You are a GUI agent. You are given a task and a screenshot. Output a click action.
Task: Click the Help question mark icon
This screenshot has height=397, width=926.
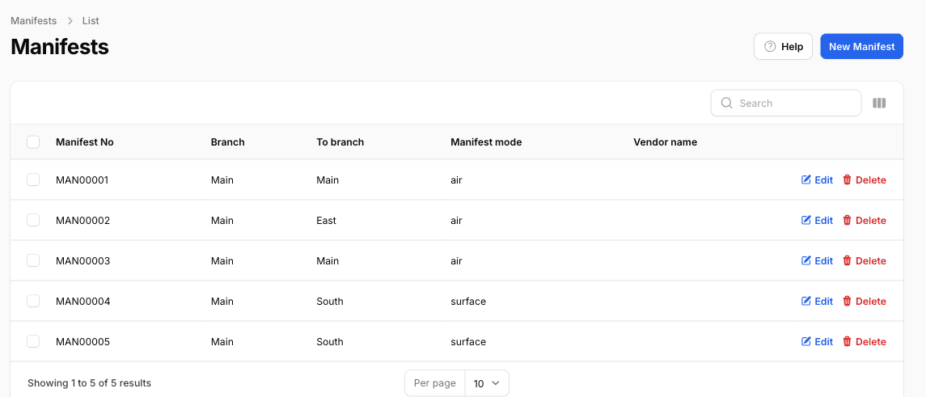[769, 47]
